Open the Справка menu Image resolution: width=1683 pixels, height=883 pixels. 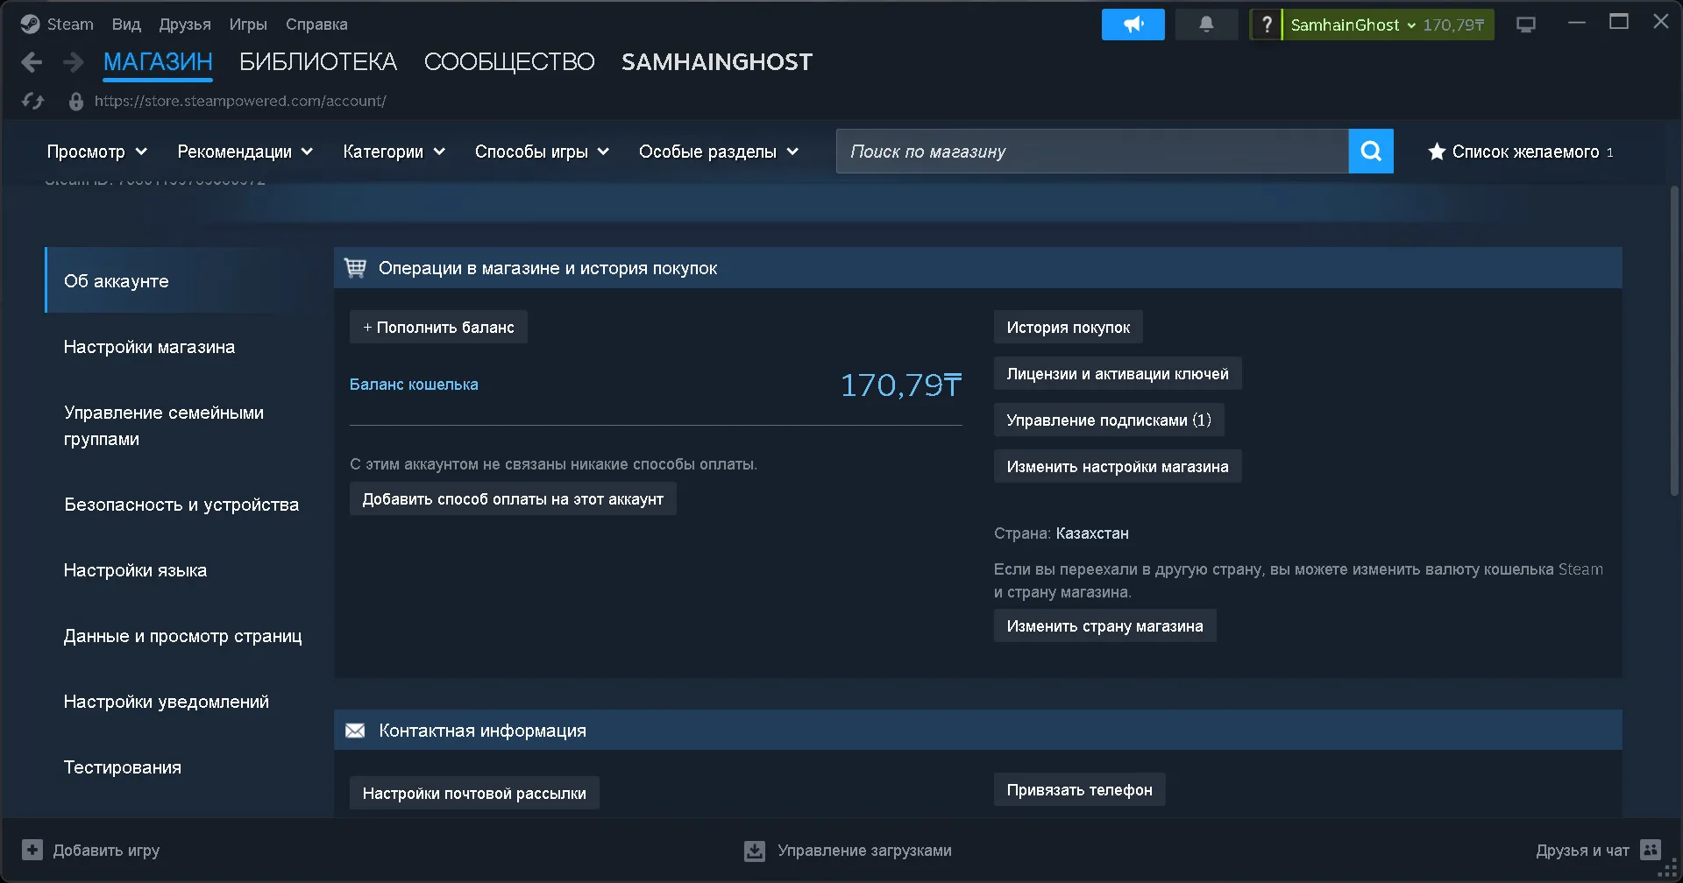pyautogui.click(x=316, y=25)
